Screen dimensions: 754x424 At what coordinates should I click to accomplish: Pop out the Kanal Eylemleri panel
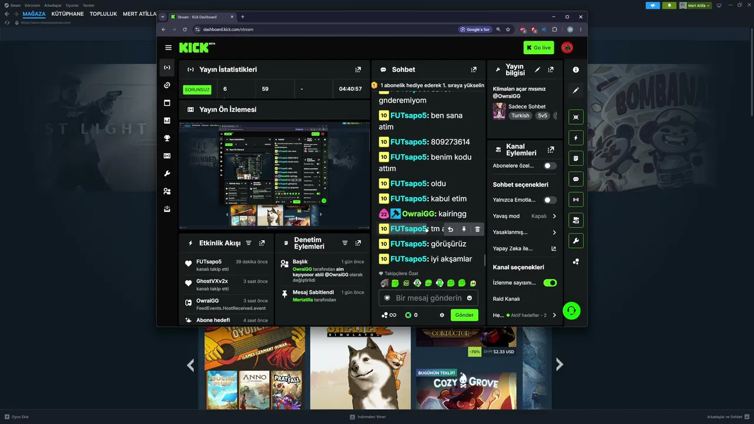[551, 150]
